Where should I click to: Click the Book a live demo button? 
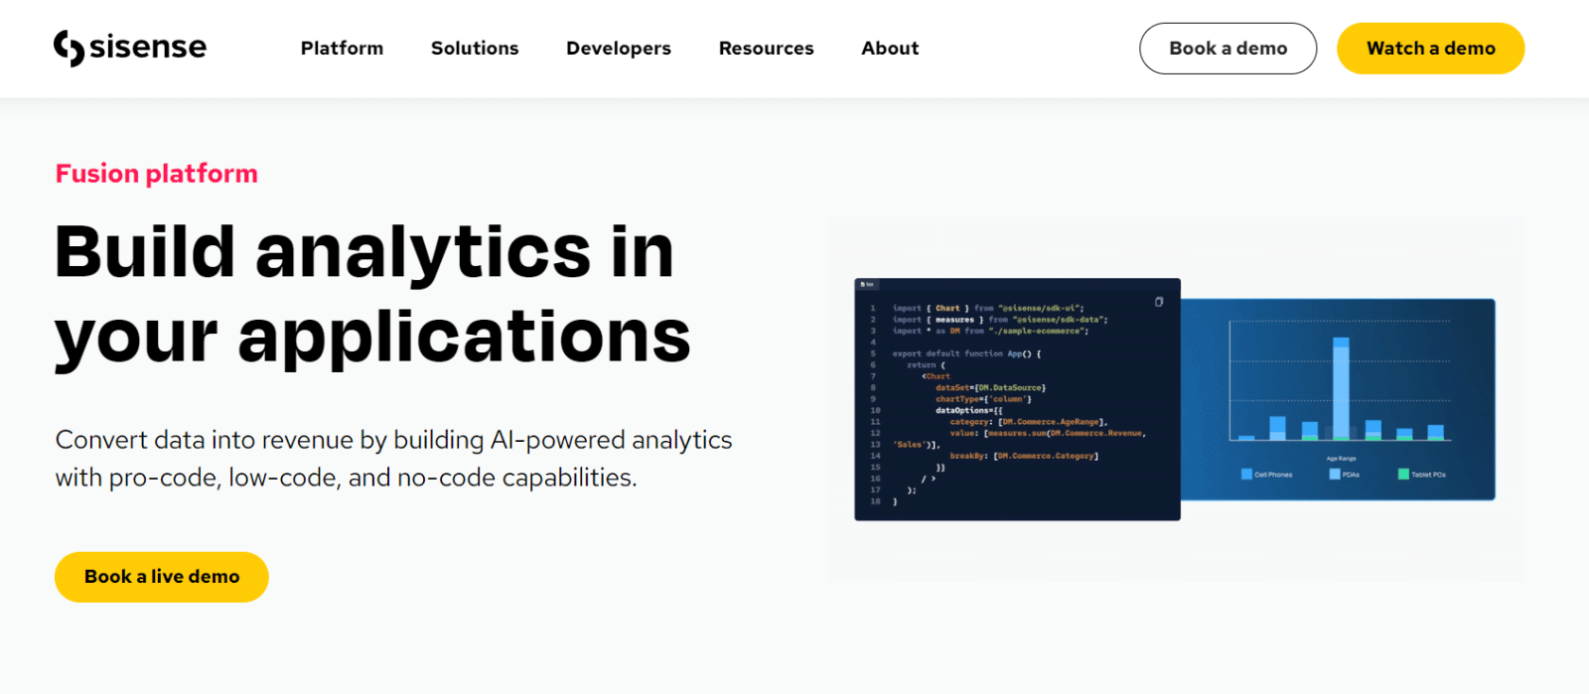(162, 577)
